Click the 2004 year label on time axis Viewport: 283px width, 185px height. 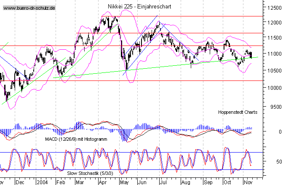(x=41, y=182)
